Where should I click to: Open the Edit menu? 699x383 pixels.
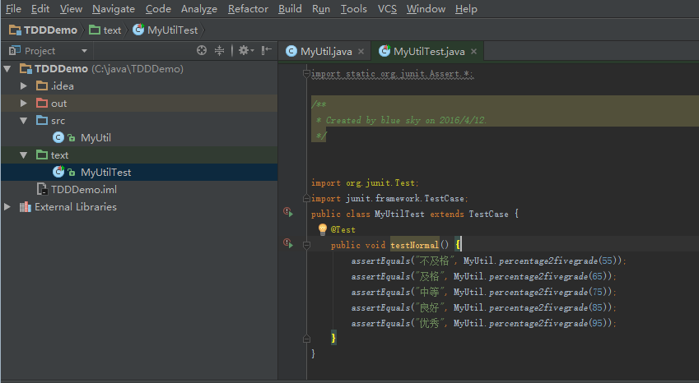(x=40, y=9)
